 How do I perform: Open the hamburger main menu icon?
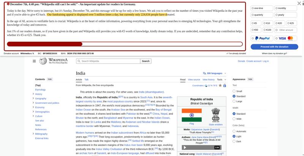tap(34, 61)
